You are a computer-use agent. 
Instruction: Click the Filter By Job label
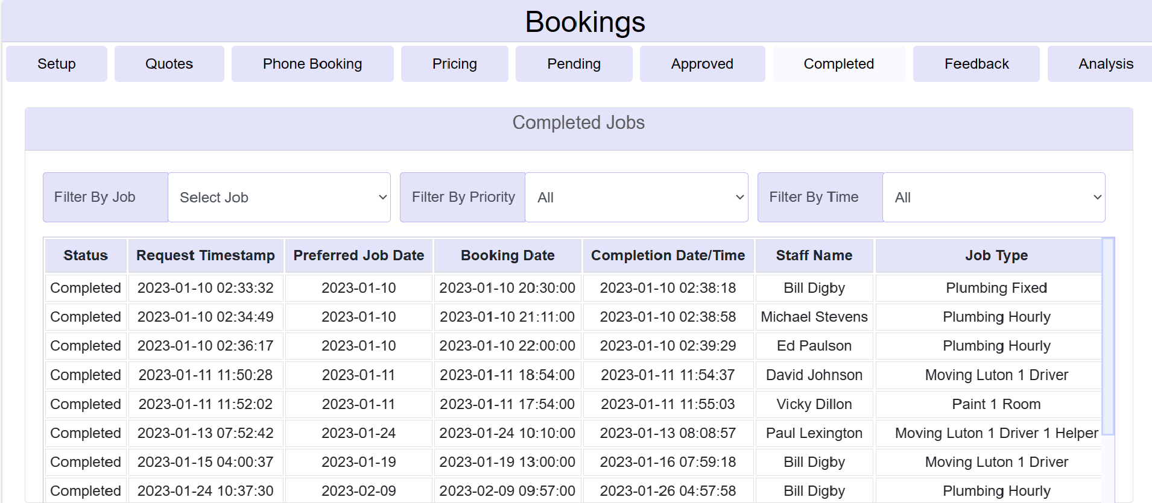pos(106,198)
